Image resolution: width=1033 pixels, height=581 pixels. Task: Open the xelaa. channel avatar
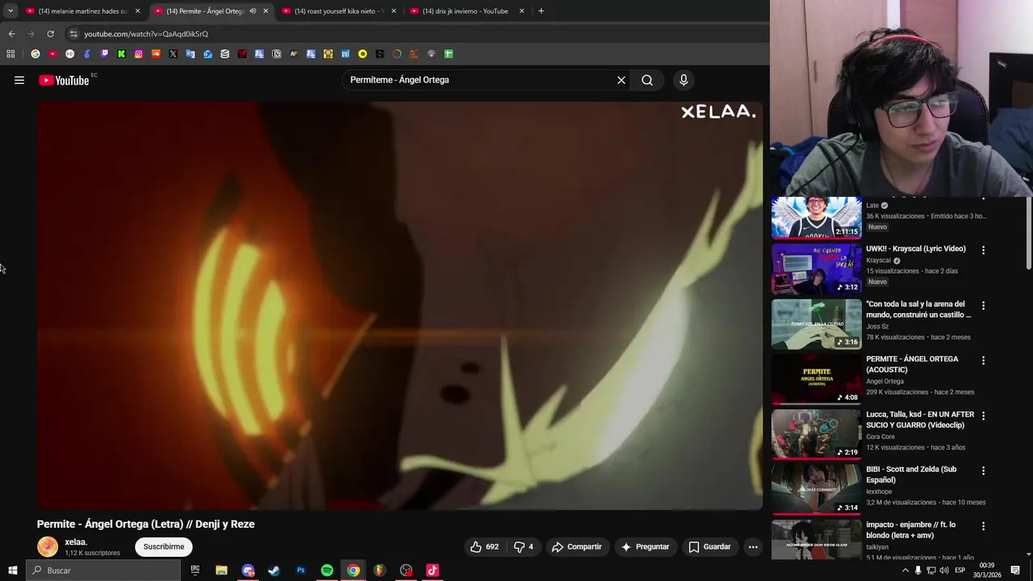[48, 547]
